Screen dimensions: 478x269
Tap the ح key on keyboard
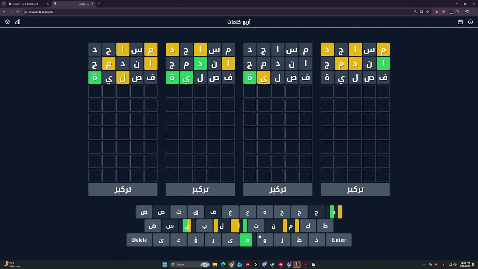299,212
